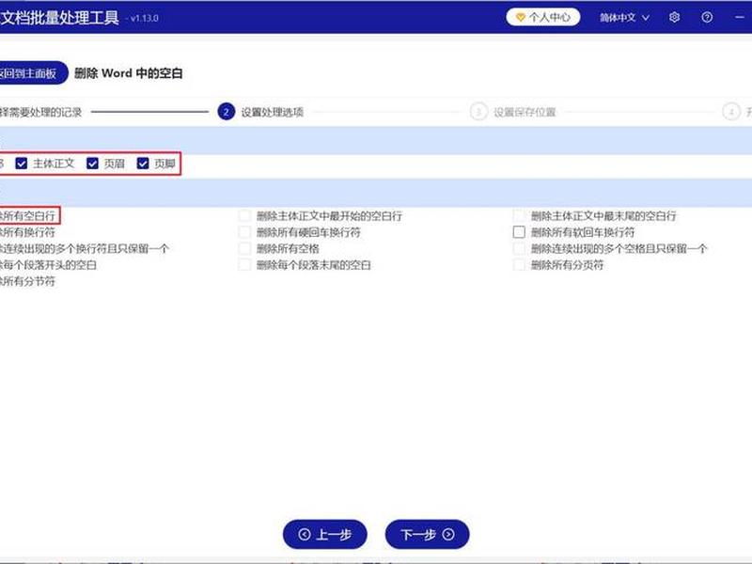Enable 删除所有软回车换行符 checkbox
This screenshot has height=564, width=752.
tap(519, 232)
